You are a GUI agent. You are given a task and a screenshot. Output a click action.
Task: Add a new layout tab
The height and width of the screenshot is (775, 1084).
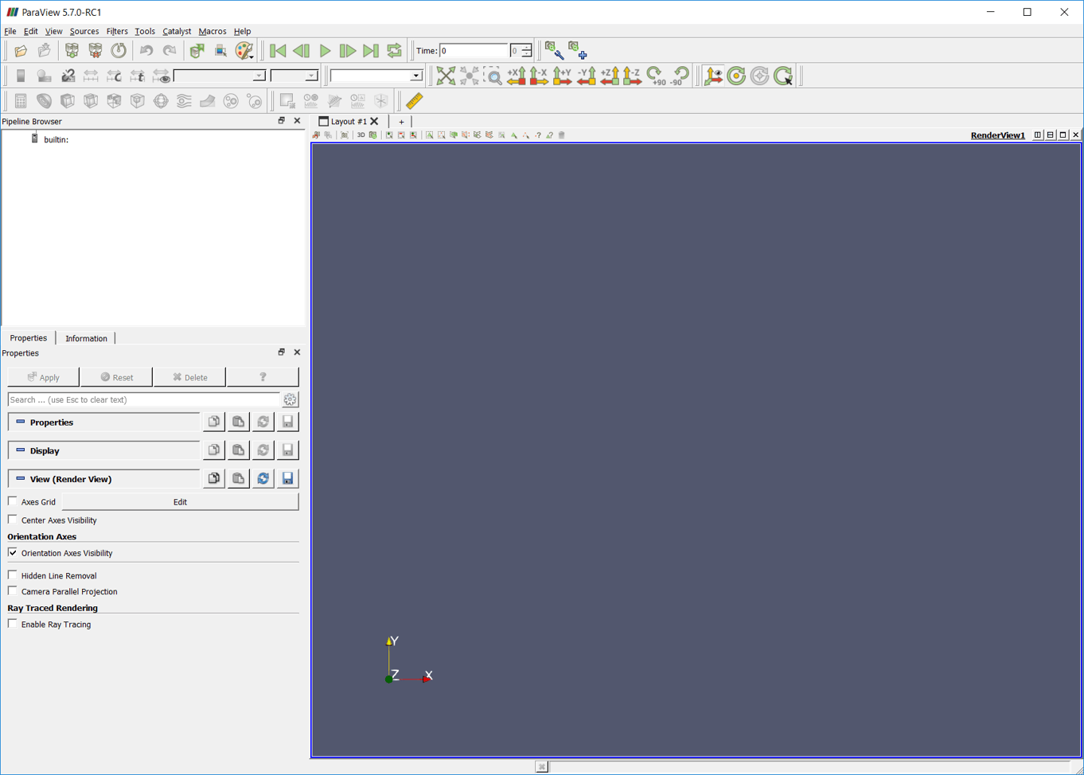[x=401, y=122]
